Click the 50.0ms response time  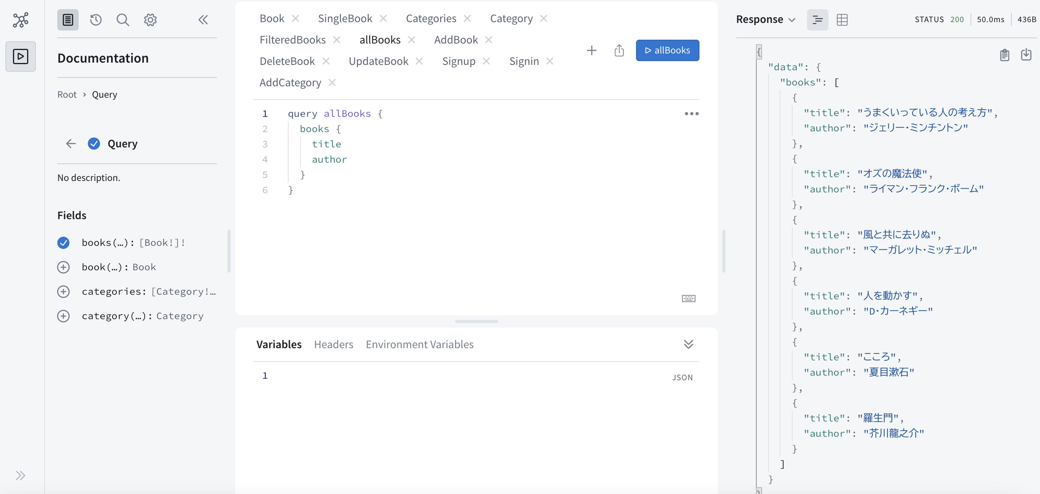coord(990,19)
